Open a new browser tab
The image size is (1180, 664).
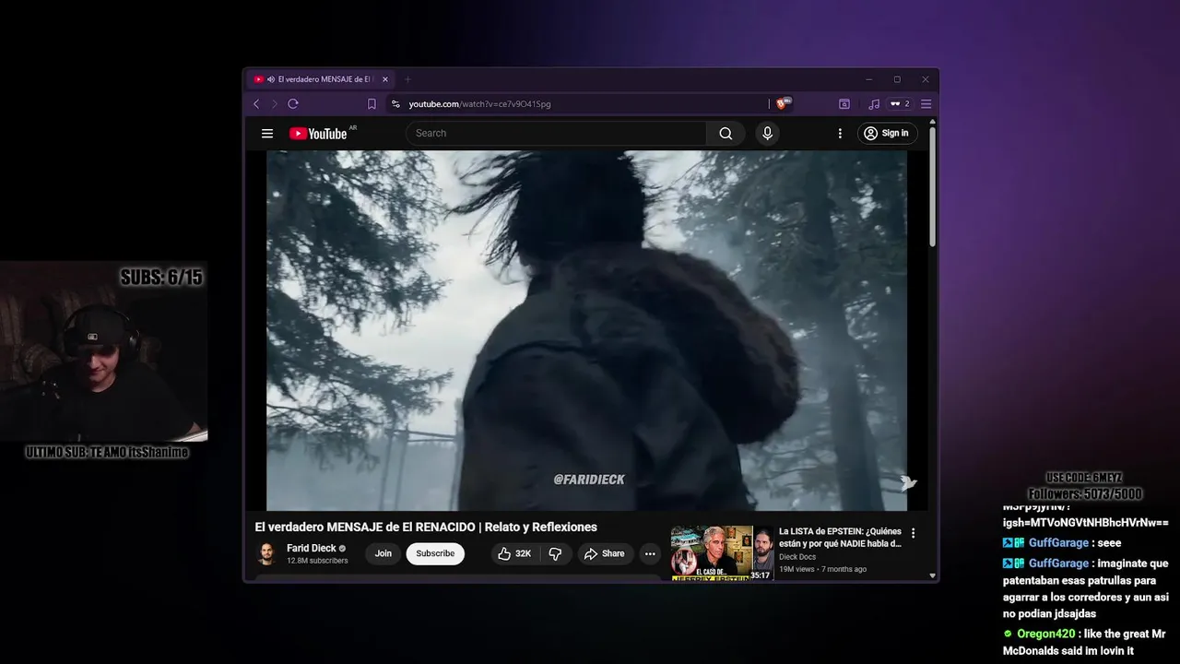407,79
